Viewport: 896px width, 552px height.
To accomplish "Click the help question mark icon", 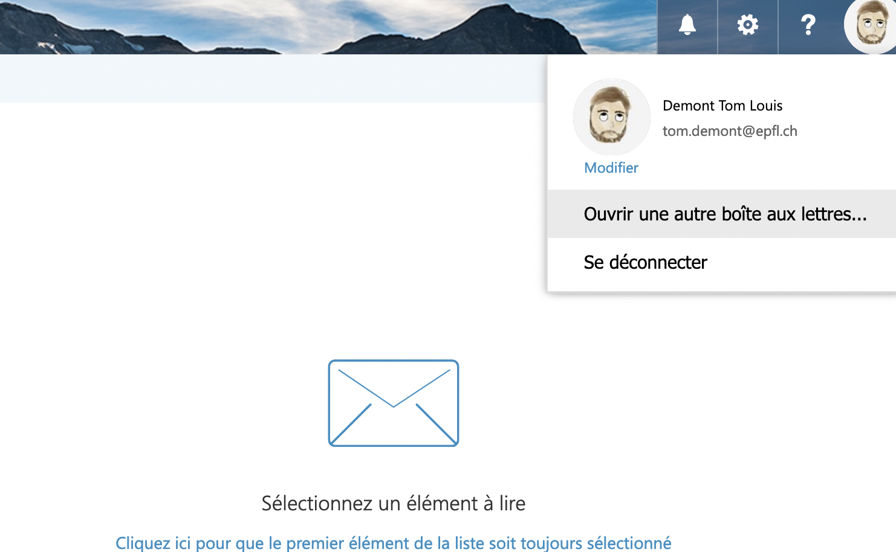I will tap(808, 25).
